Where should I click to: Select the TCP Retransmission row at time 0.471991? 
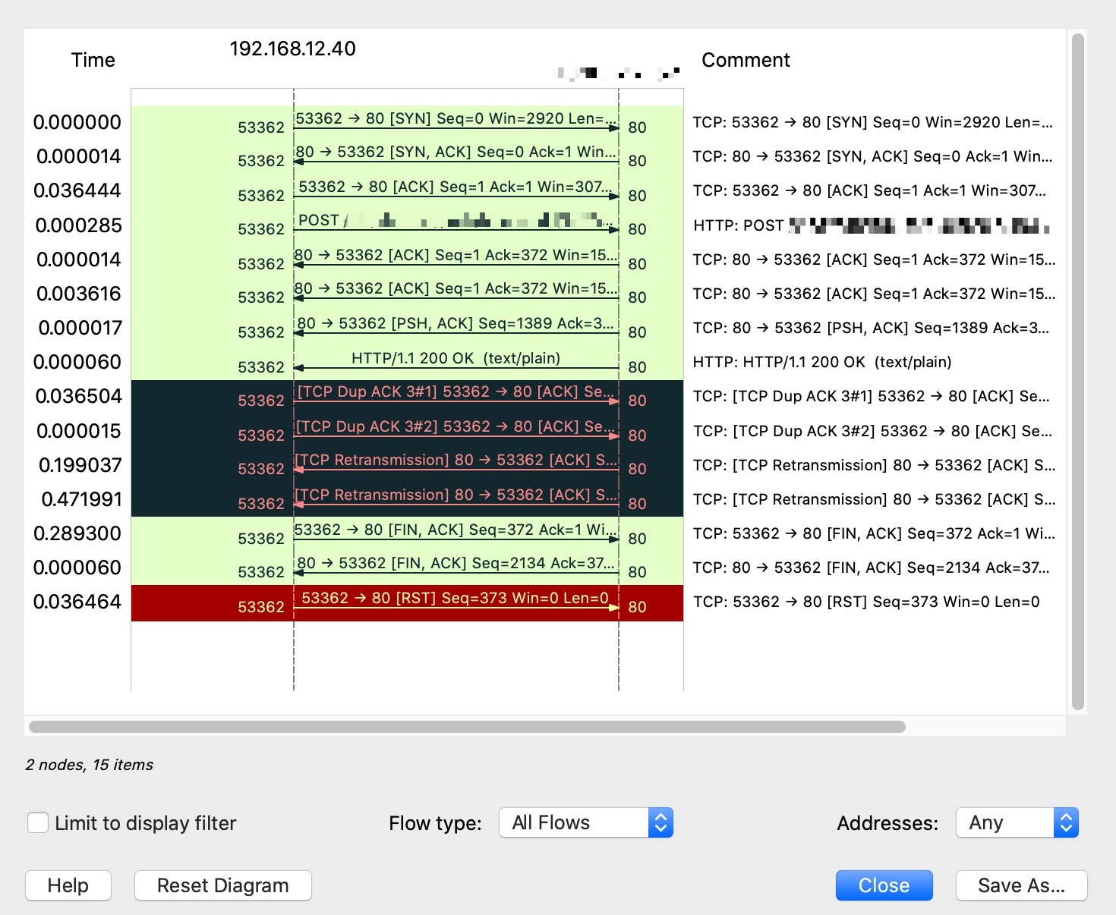pyautogui.click(x=456, y=499)
